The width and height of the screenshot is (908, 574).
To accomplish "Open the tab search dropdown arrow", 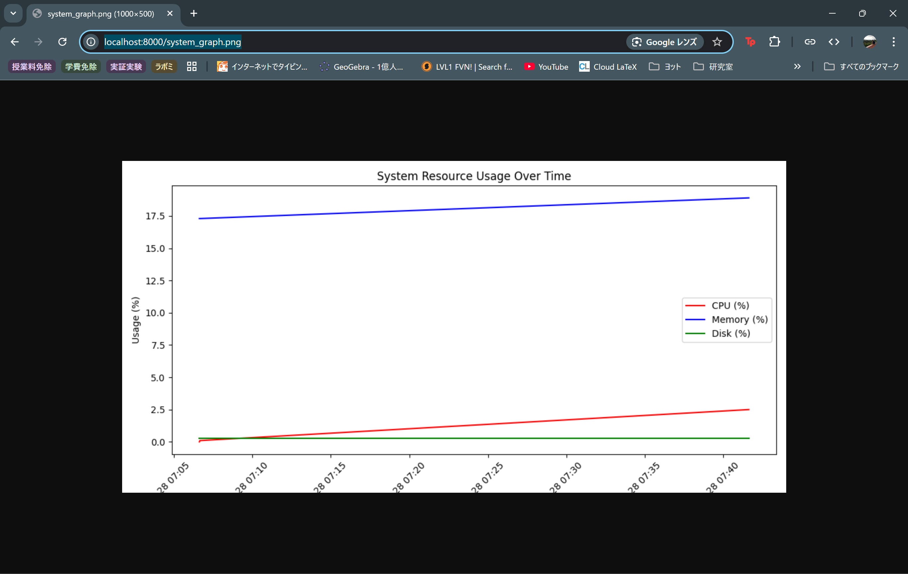I will pyautogui.click(x=13, y=13).
